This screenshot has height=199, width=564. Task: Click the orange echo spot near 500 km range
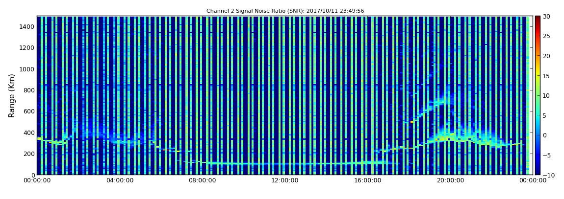pyautogui.click(x=412, y=122)
